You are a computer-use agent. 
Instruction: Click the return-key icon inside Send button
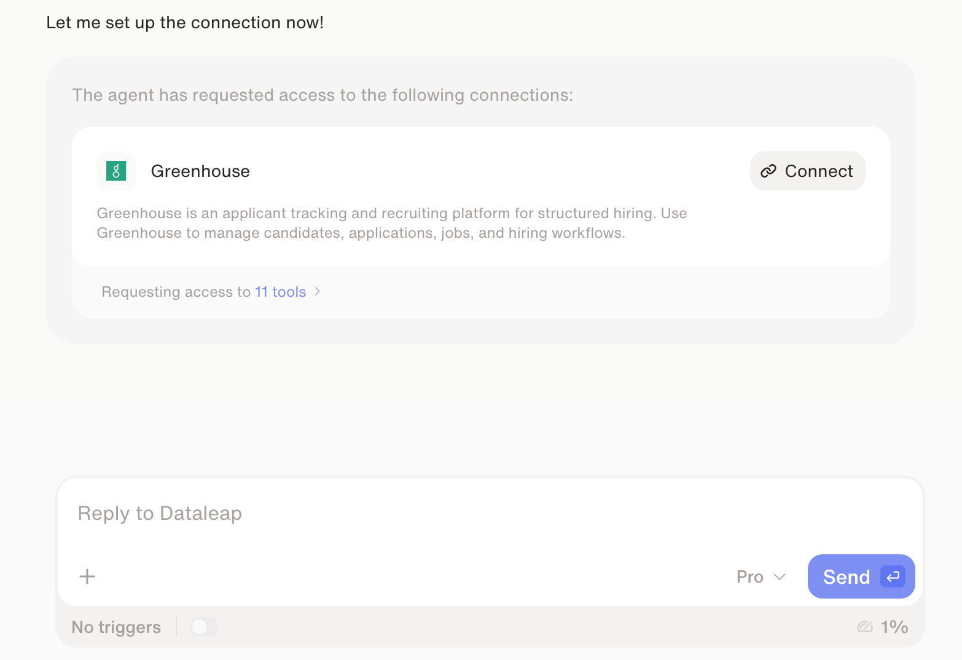tap(892, 576)
